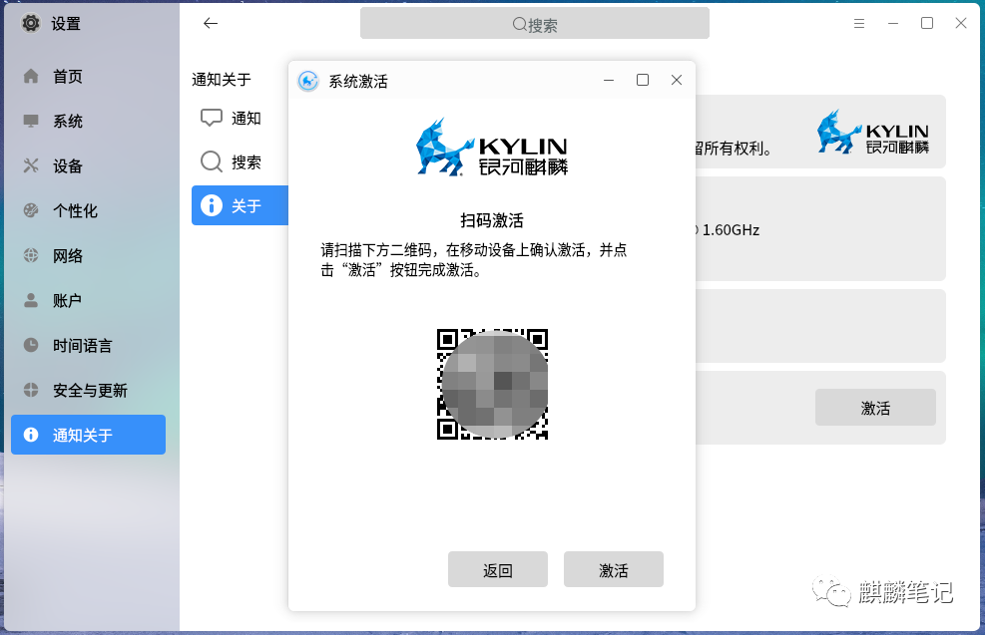
Task: Go back with the left arrow
Action: [x=211, y=23]
